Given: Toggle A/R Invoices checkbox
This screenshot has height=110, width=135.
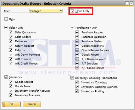Looking at the screenshot, I should pos(11,59).
